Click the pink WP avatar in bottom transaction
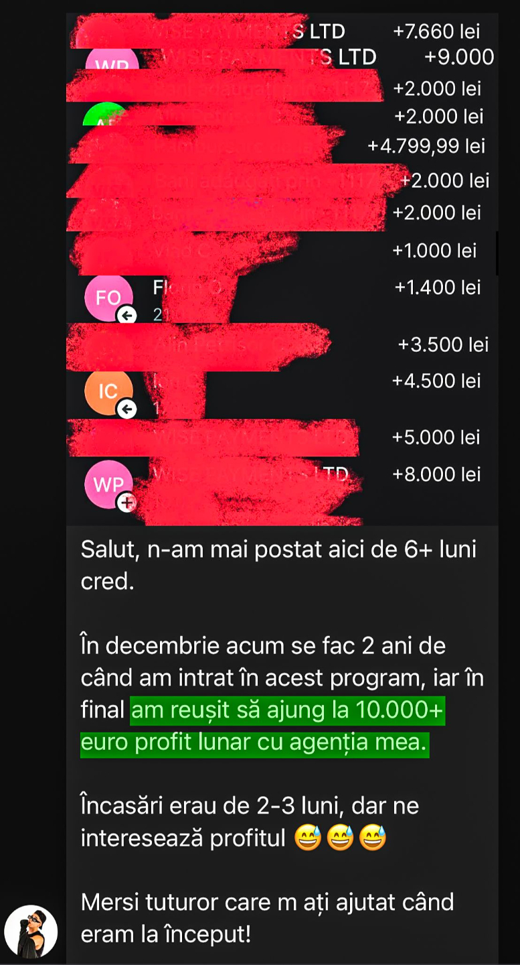Image resolution: width=520 pixels, height=965 pixels. coord(108,485)
